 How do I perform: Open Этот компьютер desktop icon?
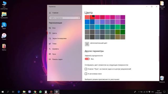(4, 5)
